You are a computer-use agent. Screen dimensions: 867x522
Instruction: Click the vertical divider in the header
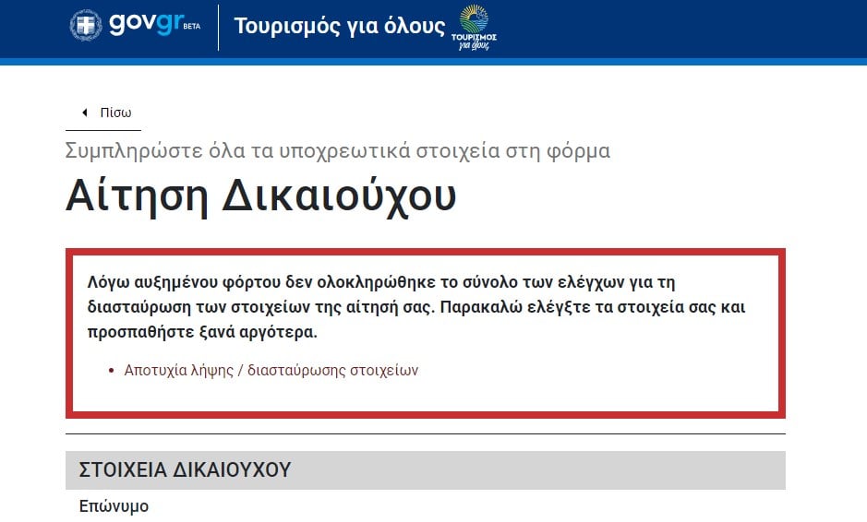218,27
